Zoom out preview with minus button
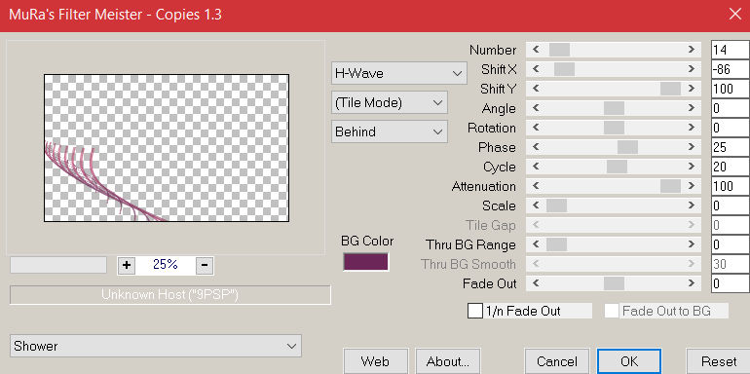 (205, 265)
